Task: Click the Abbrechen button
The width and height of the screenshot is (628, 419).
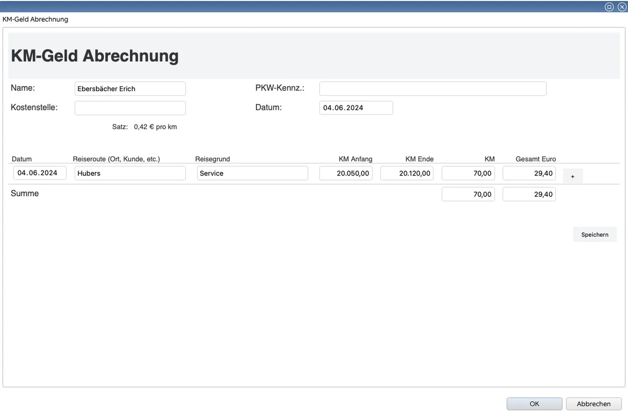Action: (594, 404)
